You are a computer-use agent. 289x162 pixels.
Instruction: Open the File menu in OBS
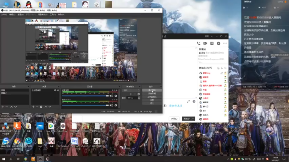[4, 14]
